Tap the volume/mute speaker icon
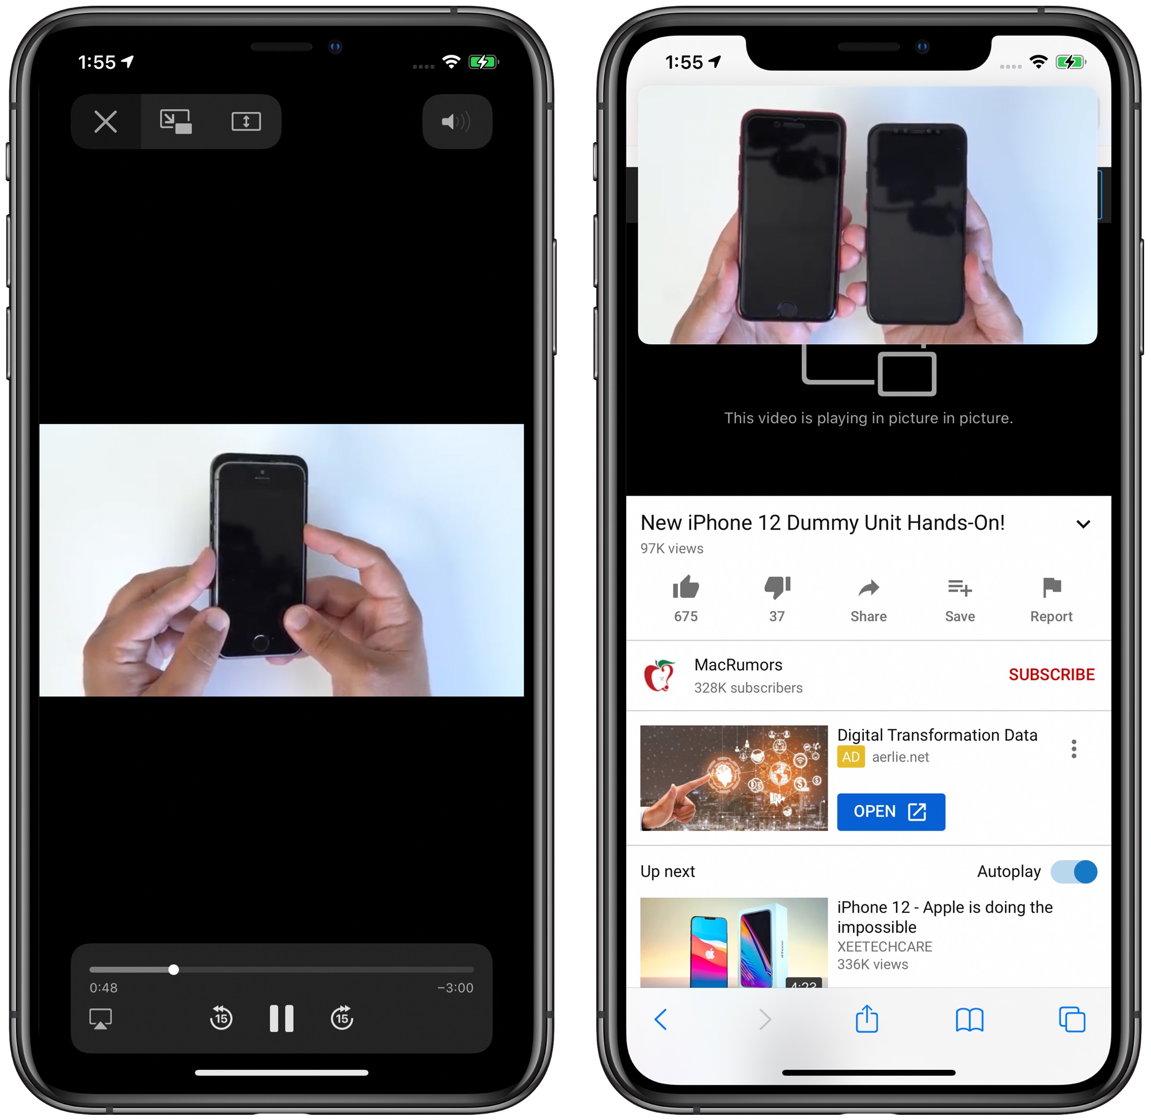The image size is (1151, 1120). tap(460, 121)
